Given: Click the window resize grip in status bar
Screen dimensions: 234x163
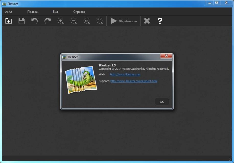Looking at the screenshot, I should click(230, 159).
